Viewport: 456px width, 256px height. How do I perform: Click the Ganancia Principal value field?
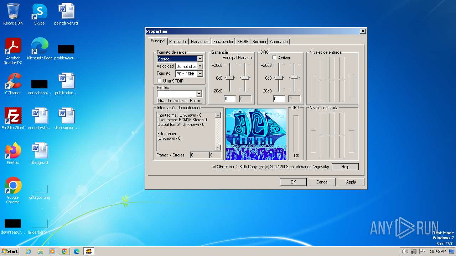point(230,99)
